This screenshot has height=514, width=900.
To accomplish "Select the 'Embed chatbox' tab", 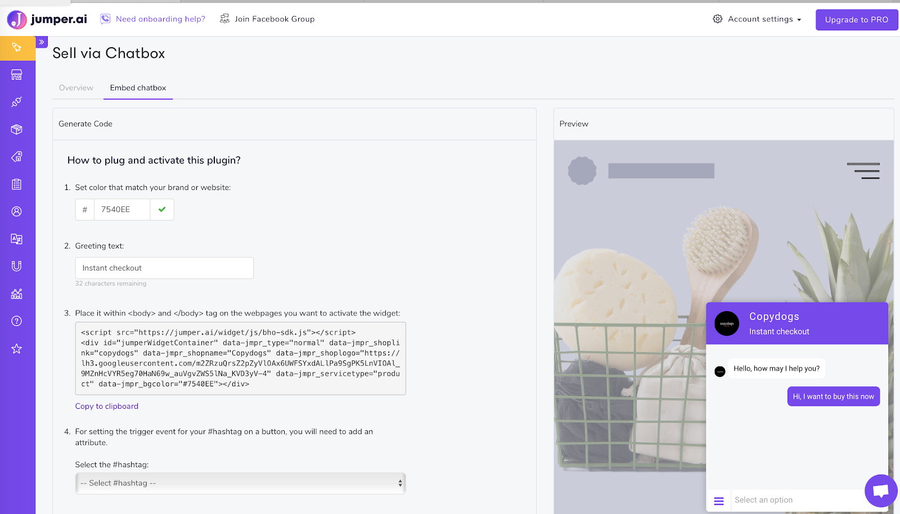I will [138, 88].
